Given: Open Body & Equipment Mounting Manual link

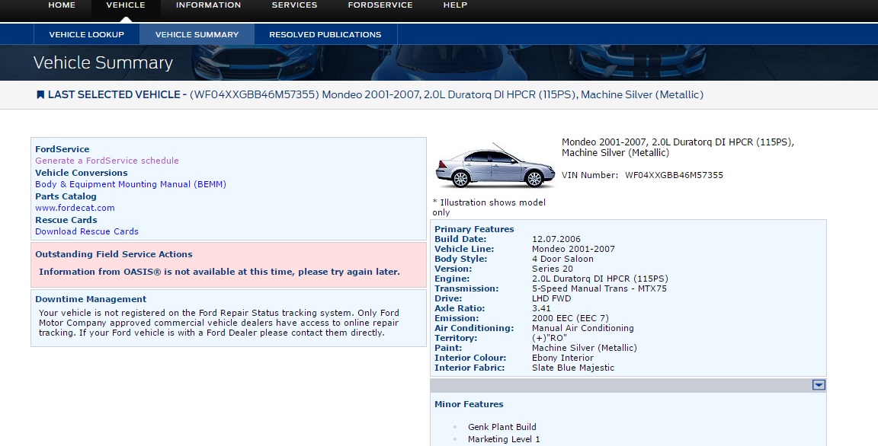Looking at the screenshot, I should (130, 184).
